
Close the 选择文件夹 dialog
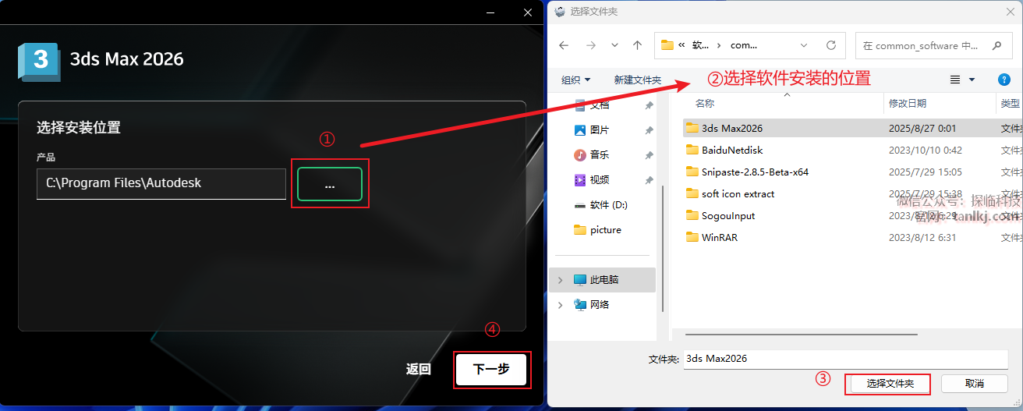click(x=1009, y=12)
